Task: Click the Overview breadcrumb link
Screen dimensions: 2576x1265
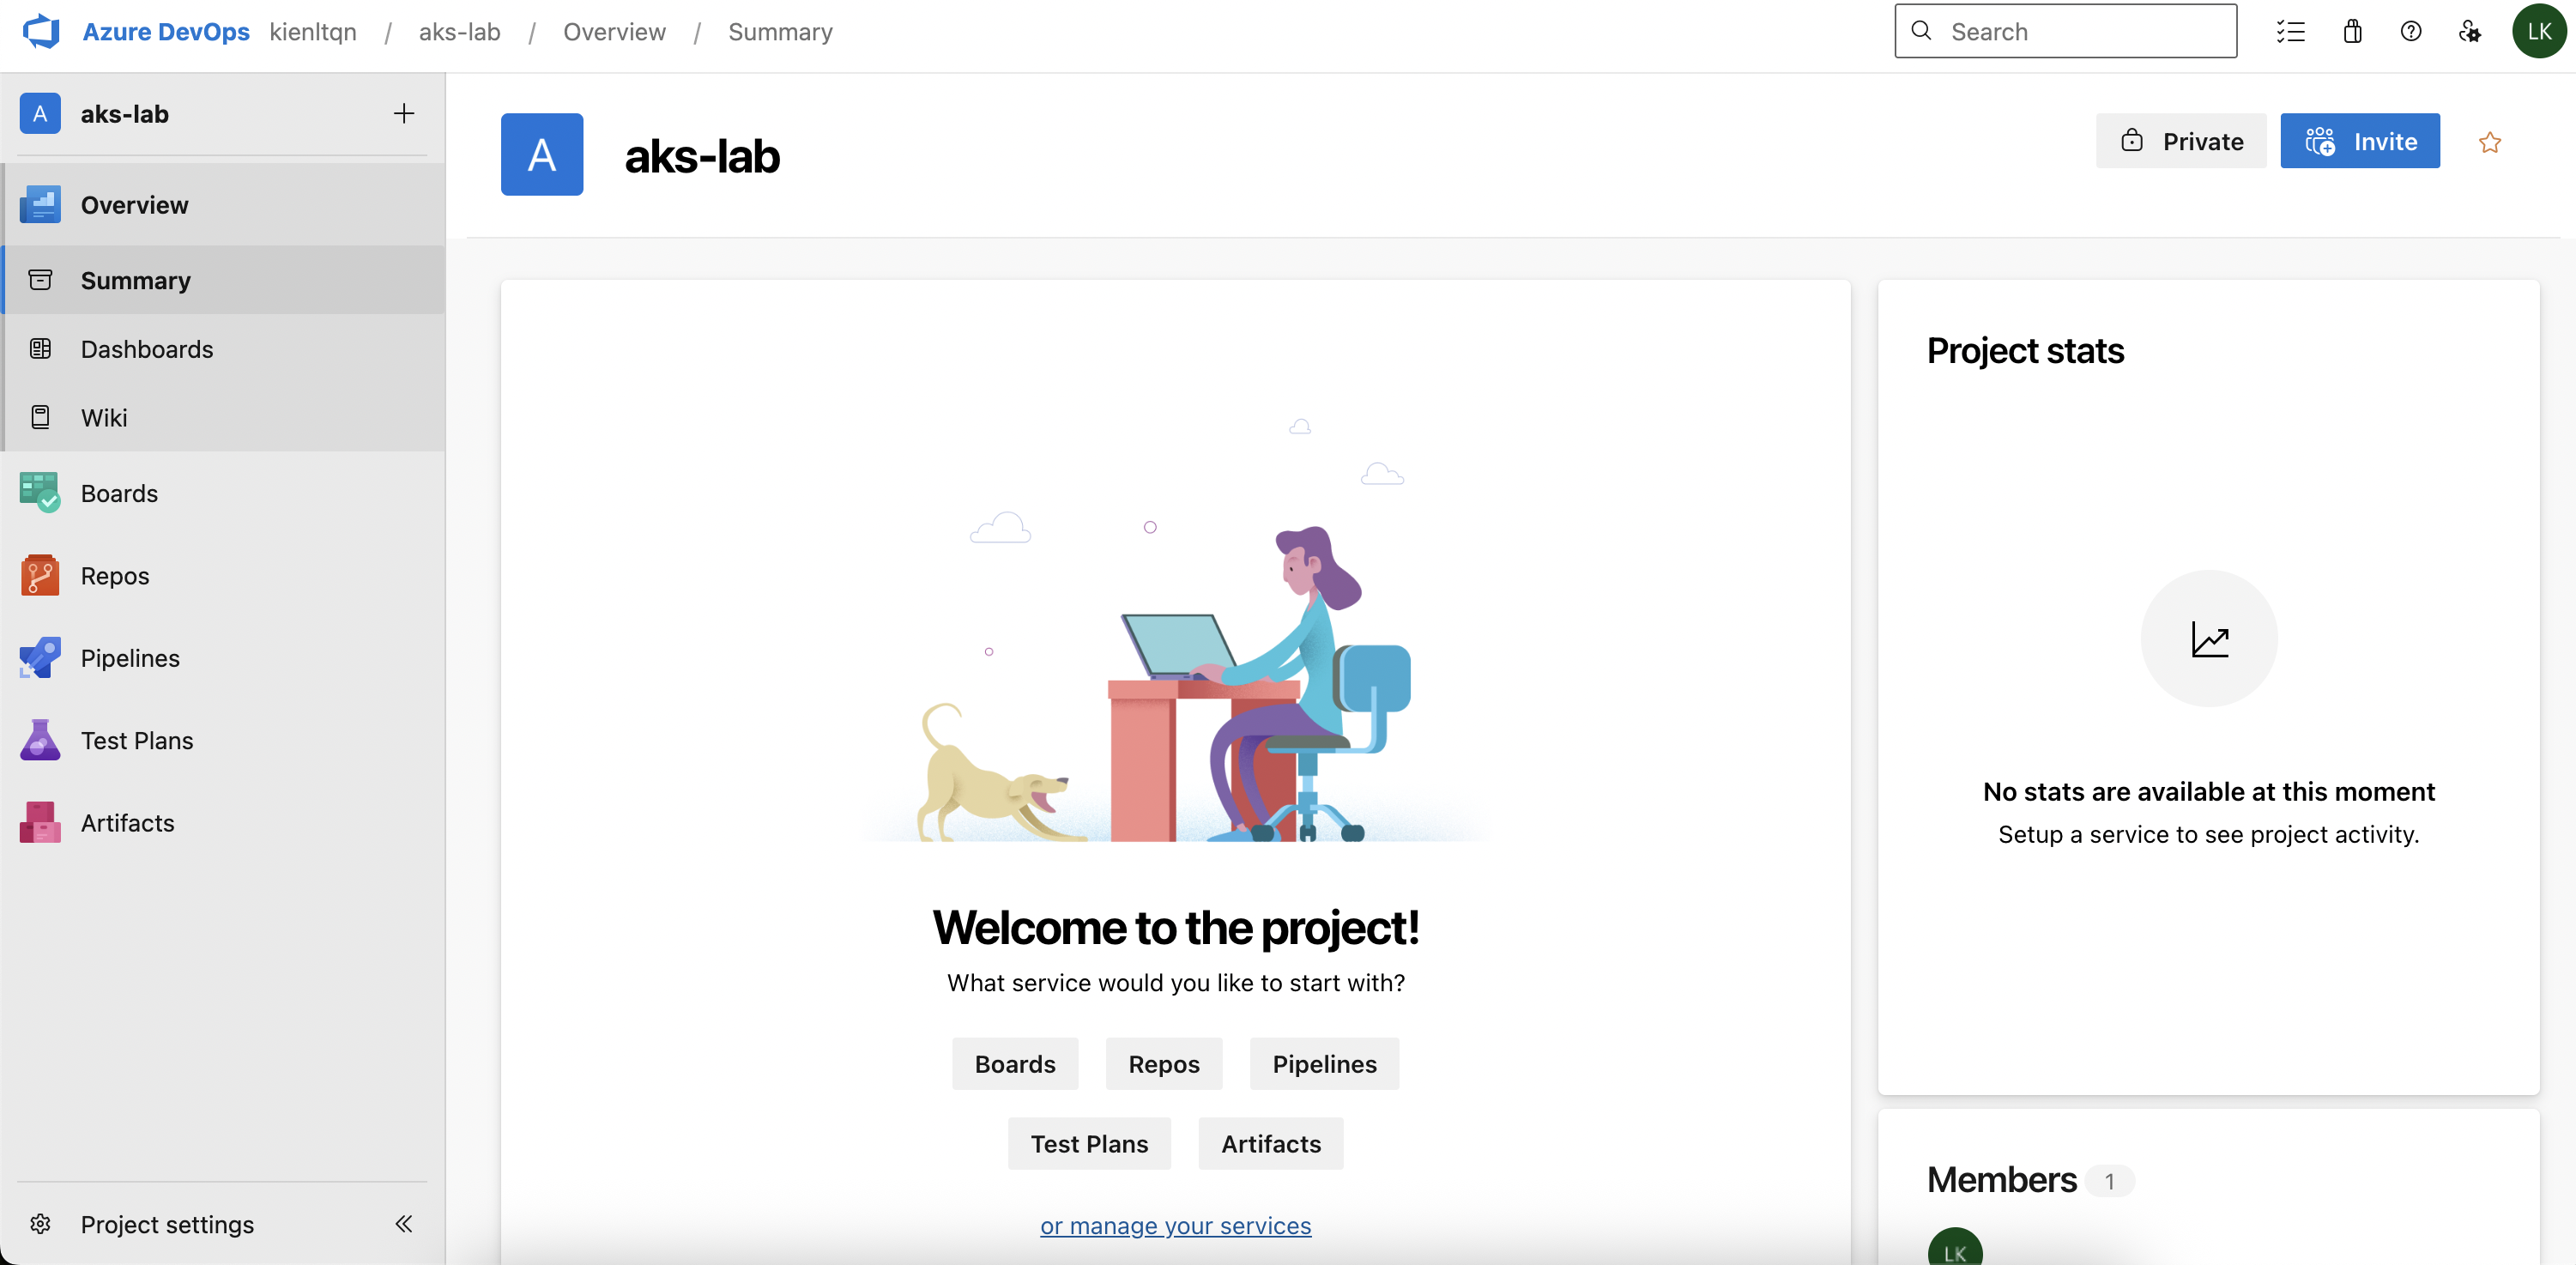Action: pyautogui.click(x=614, y=31)
